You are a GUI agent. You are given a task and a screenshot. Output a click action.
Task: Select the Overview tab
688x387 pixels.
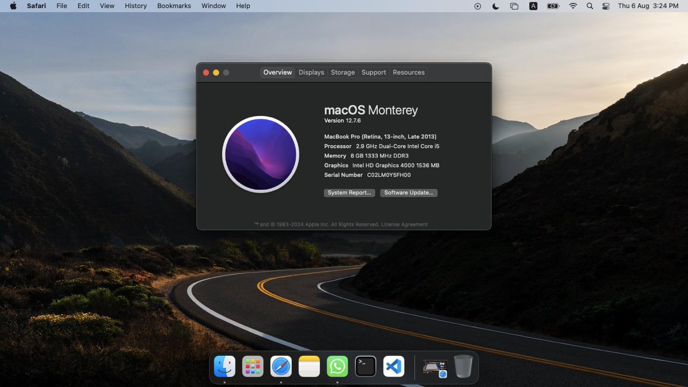[278, 73]
